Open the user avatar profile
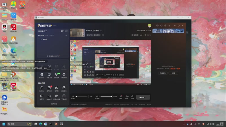 coord(149,26)
